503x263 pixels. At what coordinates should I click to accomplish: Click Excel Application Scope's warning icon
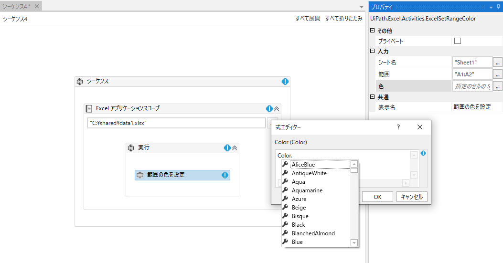(269, 109)
